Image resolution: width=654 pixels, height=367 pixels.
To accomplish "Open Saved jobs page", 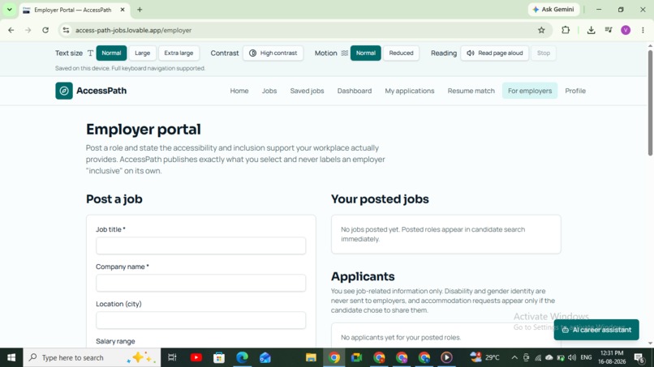I will point(307,91).
